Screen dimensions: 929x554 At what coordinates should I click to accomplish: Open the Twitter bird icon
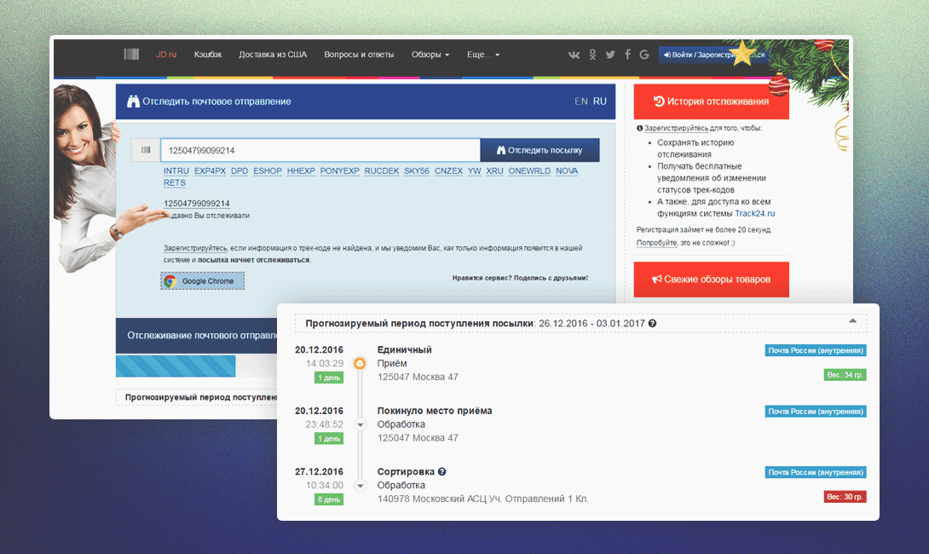[x=610, y=55]
